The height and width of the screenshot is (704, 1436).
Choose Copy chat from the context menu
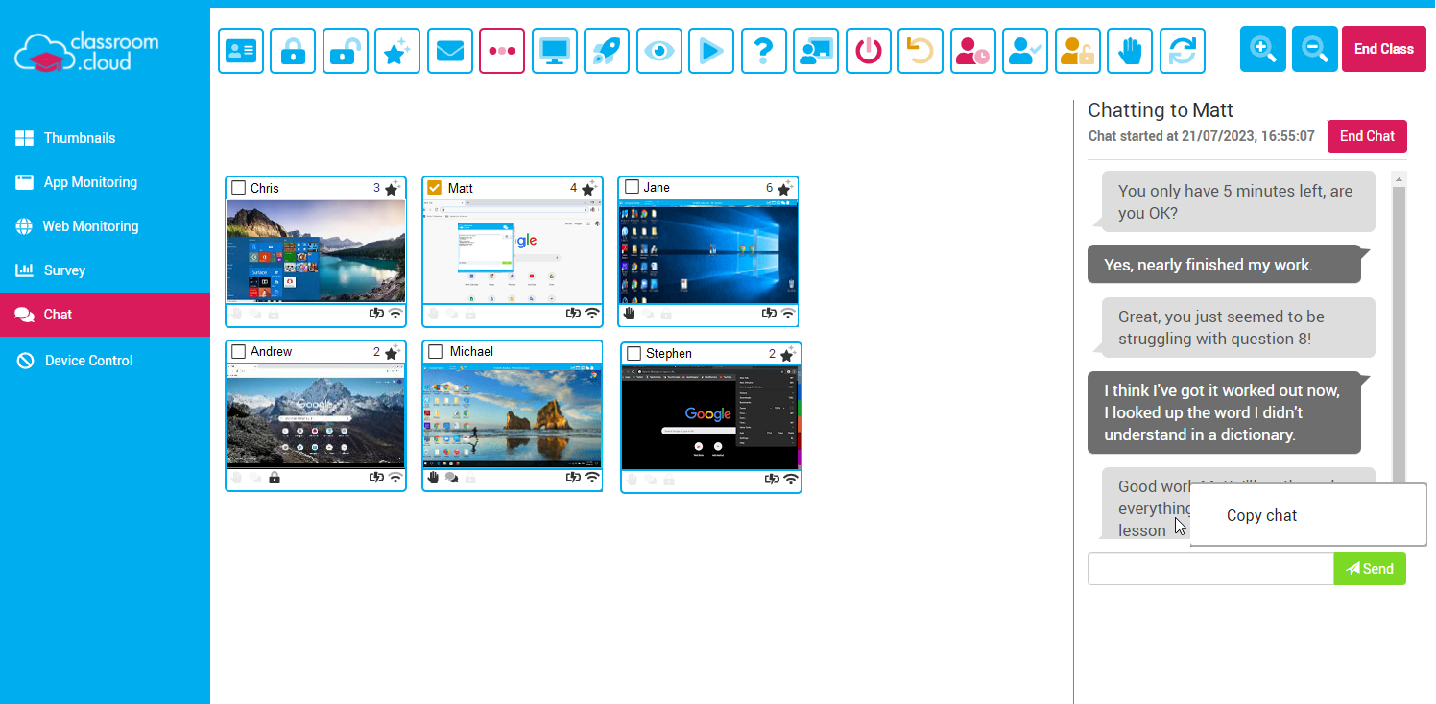1261,515
